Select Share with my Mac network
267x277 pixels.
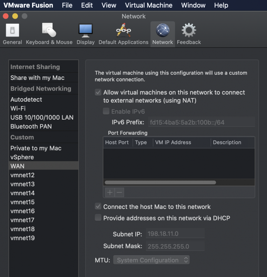pyautogui.click(x=43, y=78)
